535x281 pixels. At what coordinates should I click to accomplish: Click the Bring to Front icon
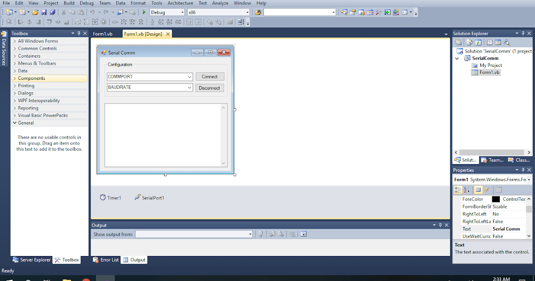click(210, 21)
